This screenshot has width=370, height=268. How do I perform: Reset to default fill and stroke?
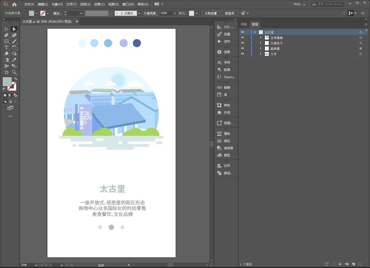(x=4, y=89)
